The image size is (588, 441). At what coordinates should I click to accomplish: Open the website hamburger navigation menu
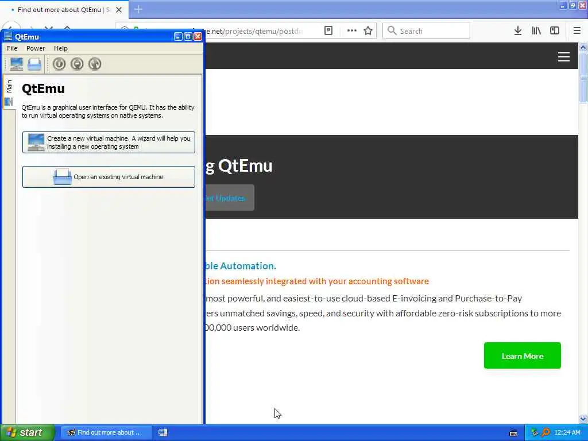pyautogui.click(x=564, y=57)
